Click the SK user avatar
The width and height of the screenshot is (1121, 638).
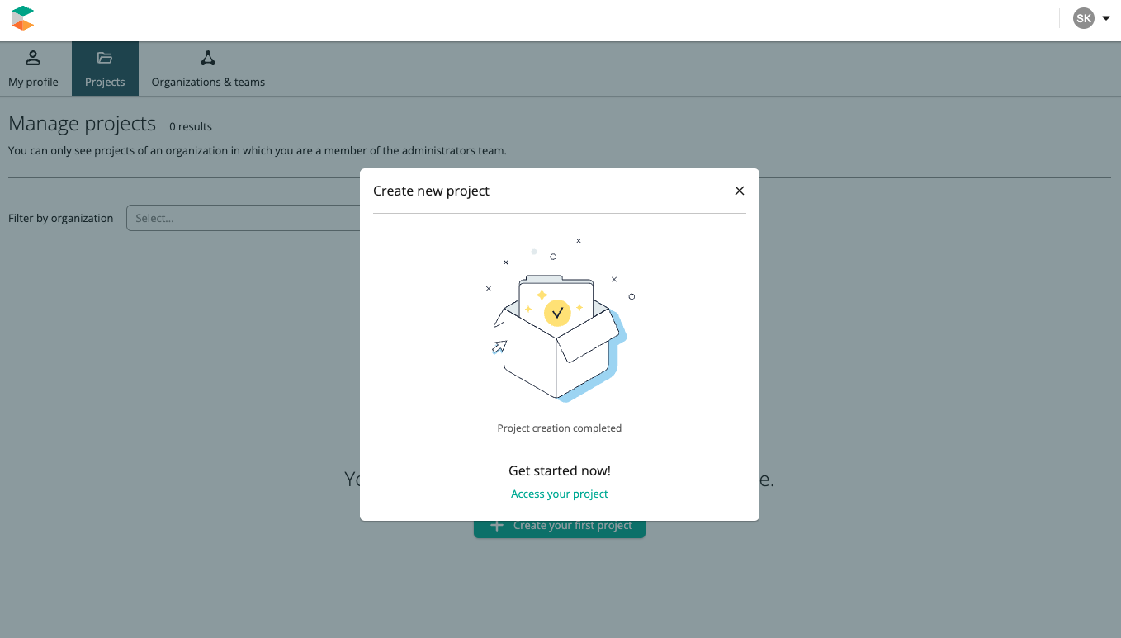[1083, 18]
